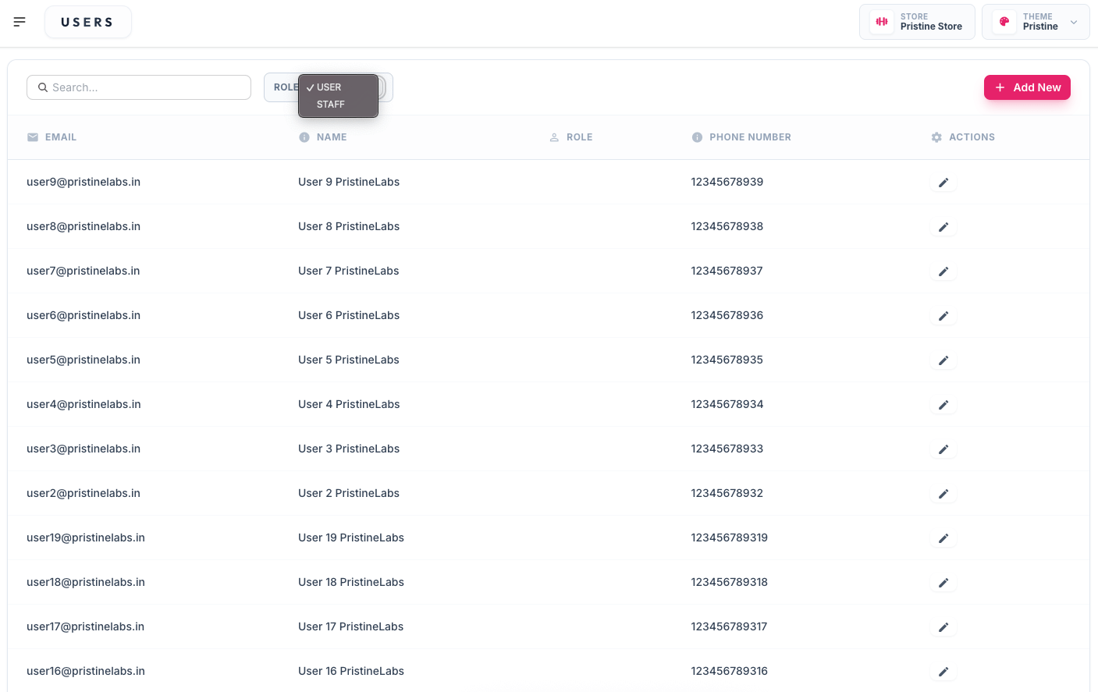Open the Theme dropdown chevron
This screenshot has width=1098, height=692.
(1073, 22)
